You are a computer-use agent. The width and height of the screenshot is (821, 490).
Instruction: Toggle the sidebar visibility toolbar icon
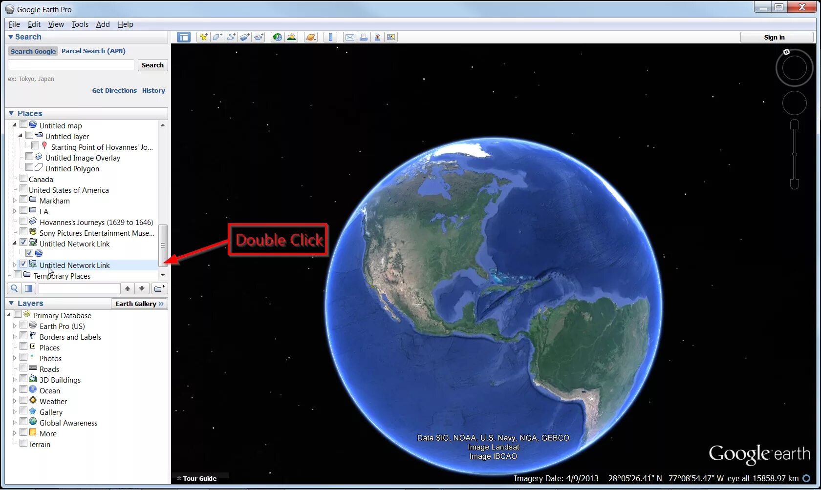click(x=184, y=37)
